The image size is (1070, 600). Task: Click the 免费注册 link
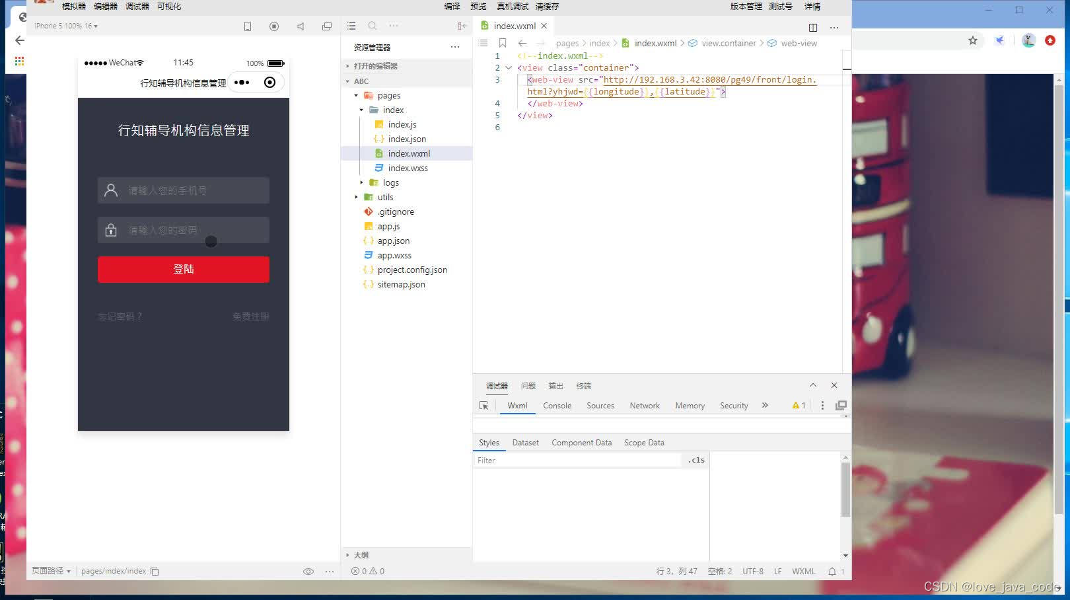pos(251,317)
